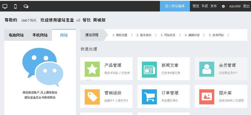Click the text 未处理订单0
Screen dimensions: 251x115
169,101
